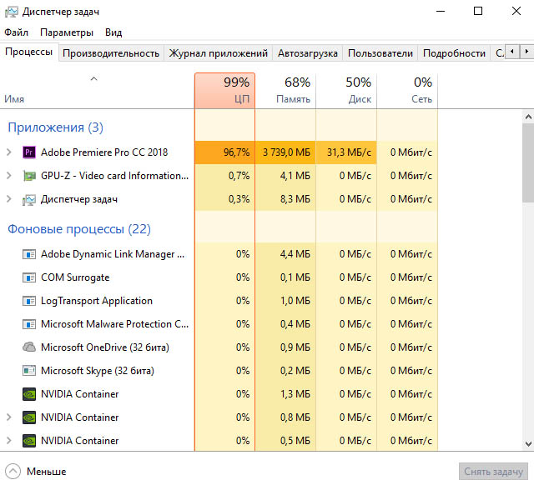Click the 8,3 МБ memory value
Screen dimensions: 534x490
tap(295, 199)
